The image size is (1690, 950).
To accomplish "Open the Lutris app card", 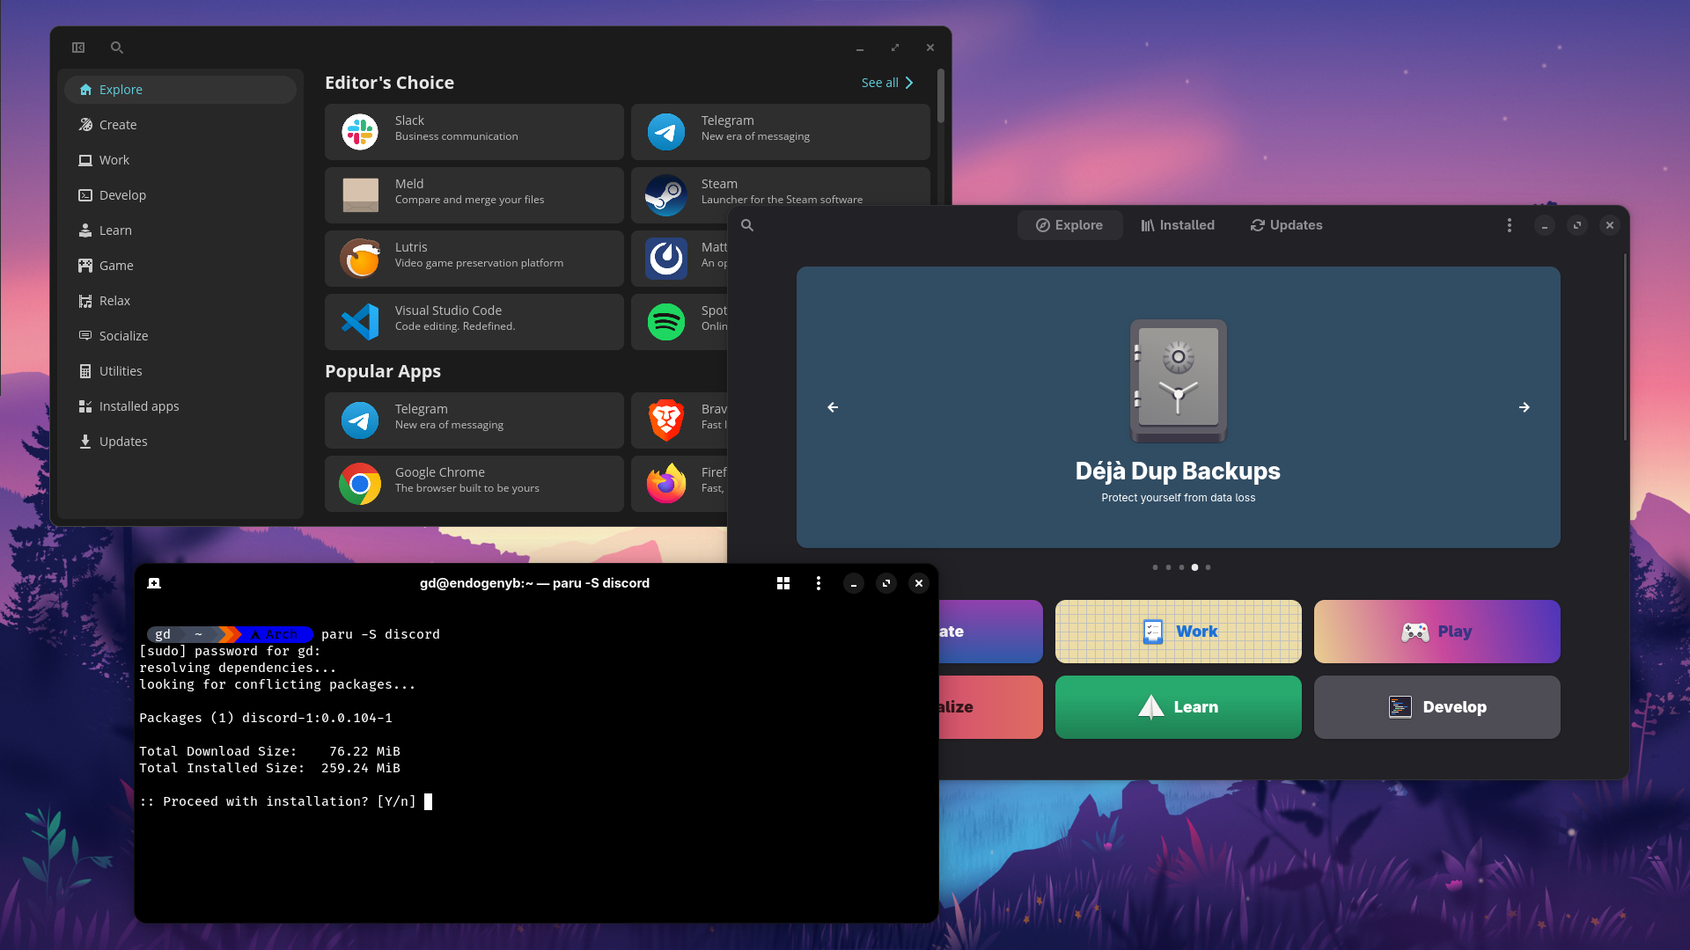I will (x=474, y=259).
